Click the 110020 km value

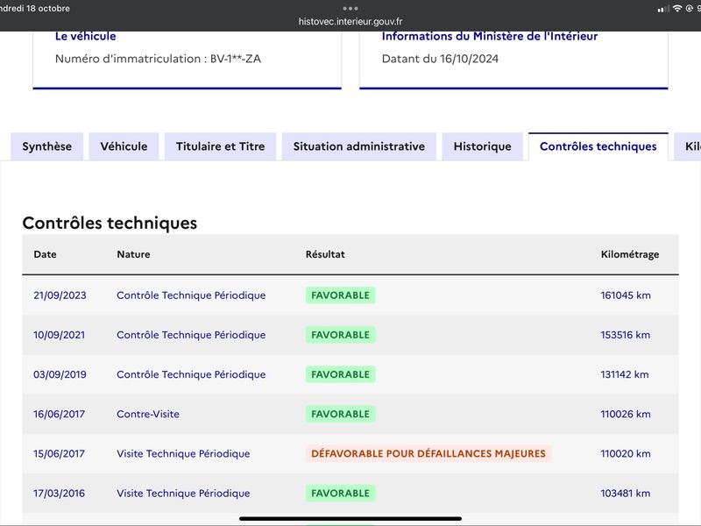coord(625,453)
